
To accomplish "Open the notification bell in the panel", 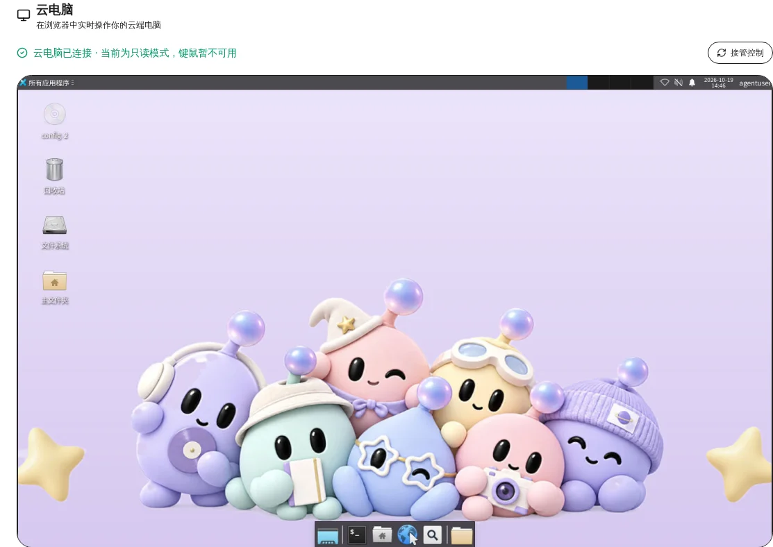I will [692, 83].
